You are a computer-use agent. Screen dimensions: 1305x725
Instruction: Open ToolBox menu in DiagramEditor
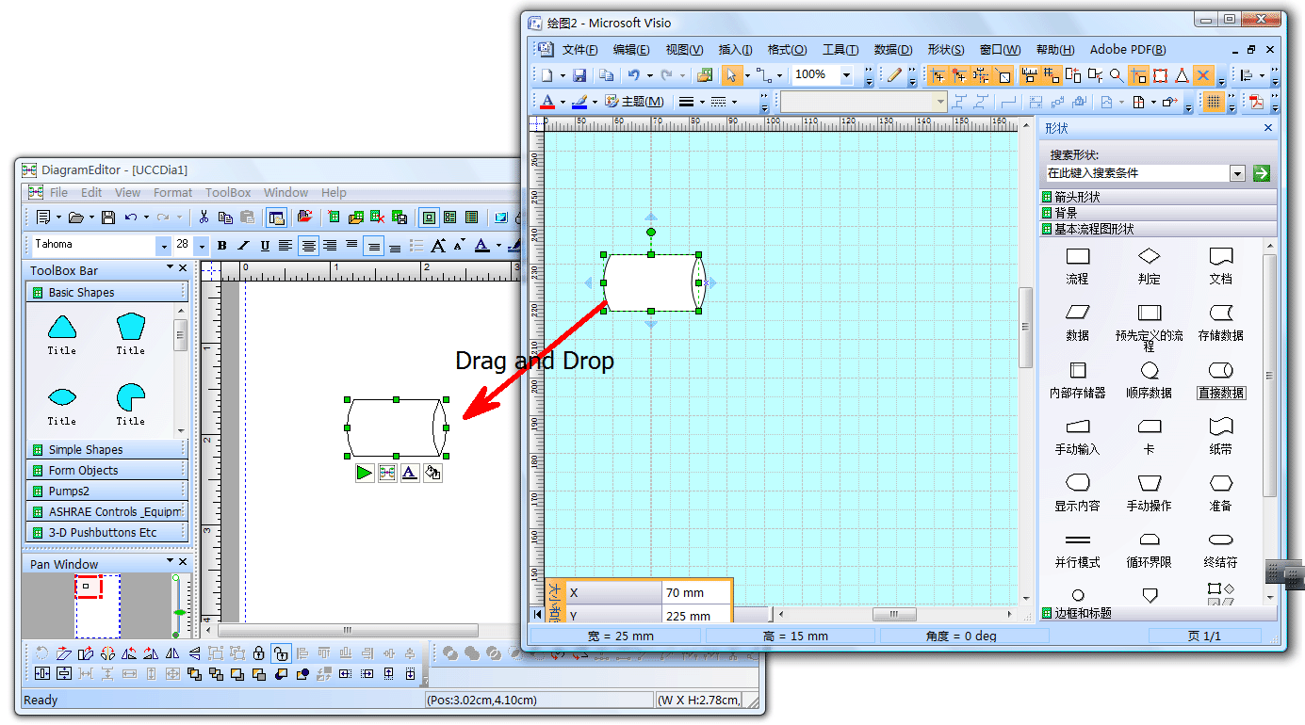(228, 192)
